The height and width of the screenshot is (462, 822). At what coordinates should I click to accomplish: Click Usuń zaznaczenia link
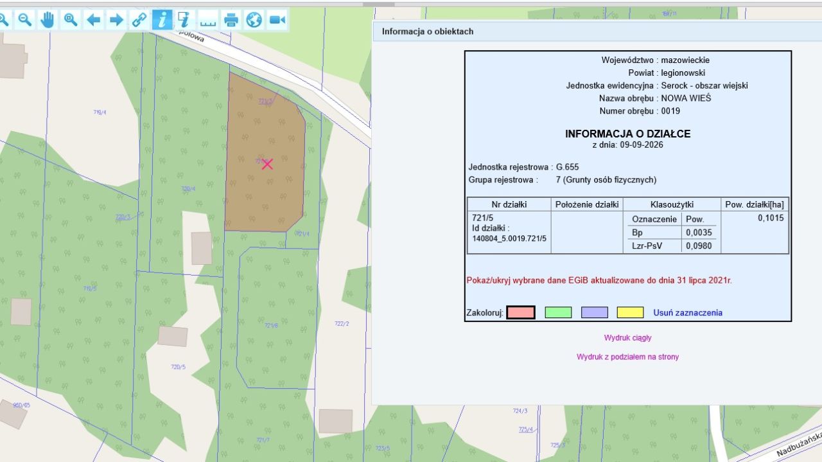[x=688, y=313]
